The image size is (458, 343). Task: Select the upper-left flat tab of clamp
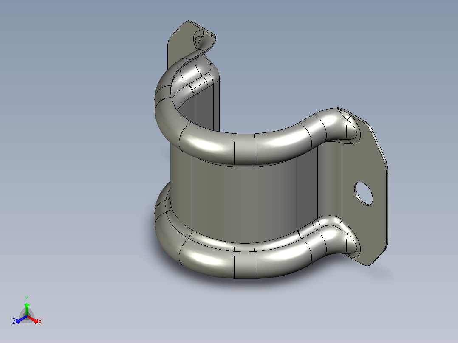tap(181, 44)
